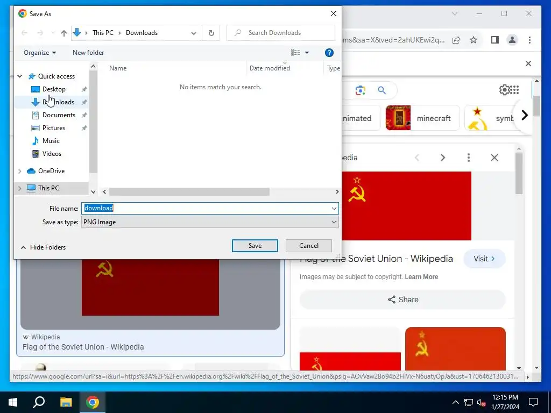Click the Share button

(402, 300)
